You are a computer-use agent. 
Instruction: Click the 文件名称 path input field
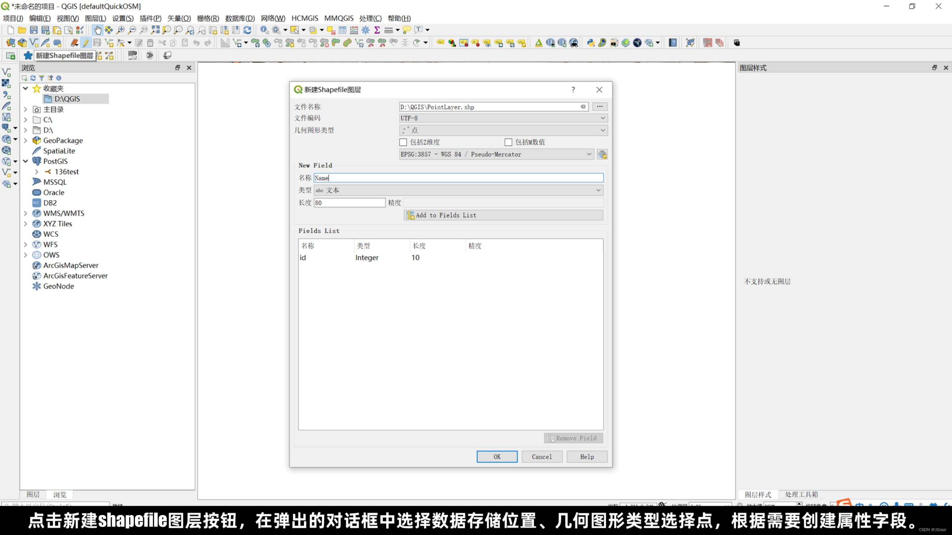(x=493, y=107)
